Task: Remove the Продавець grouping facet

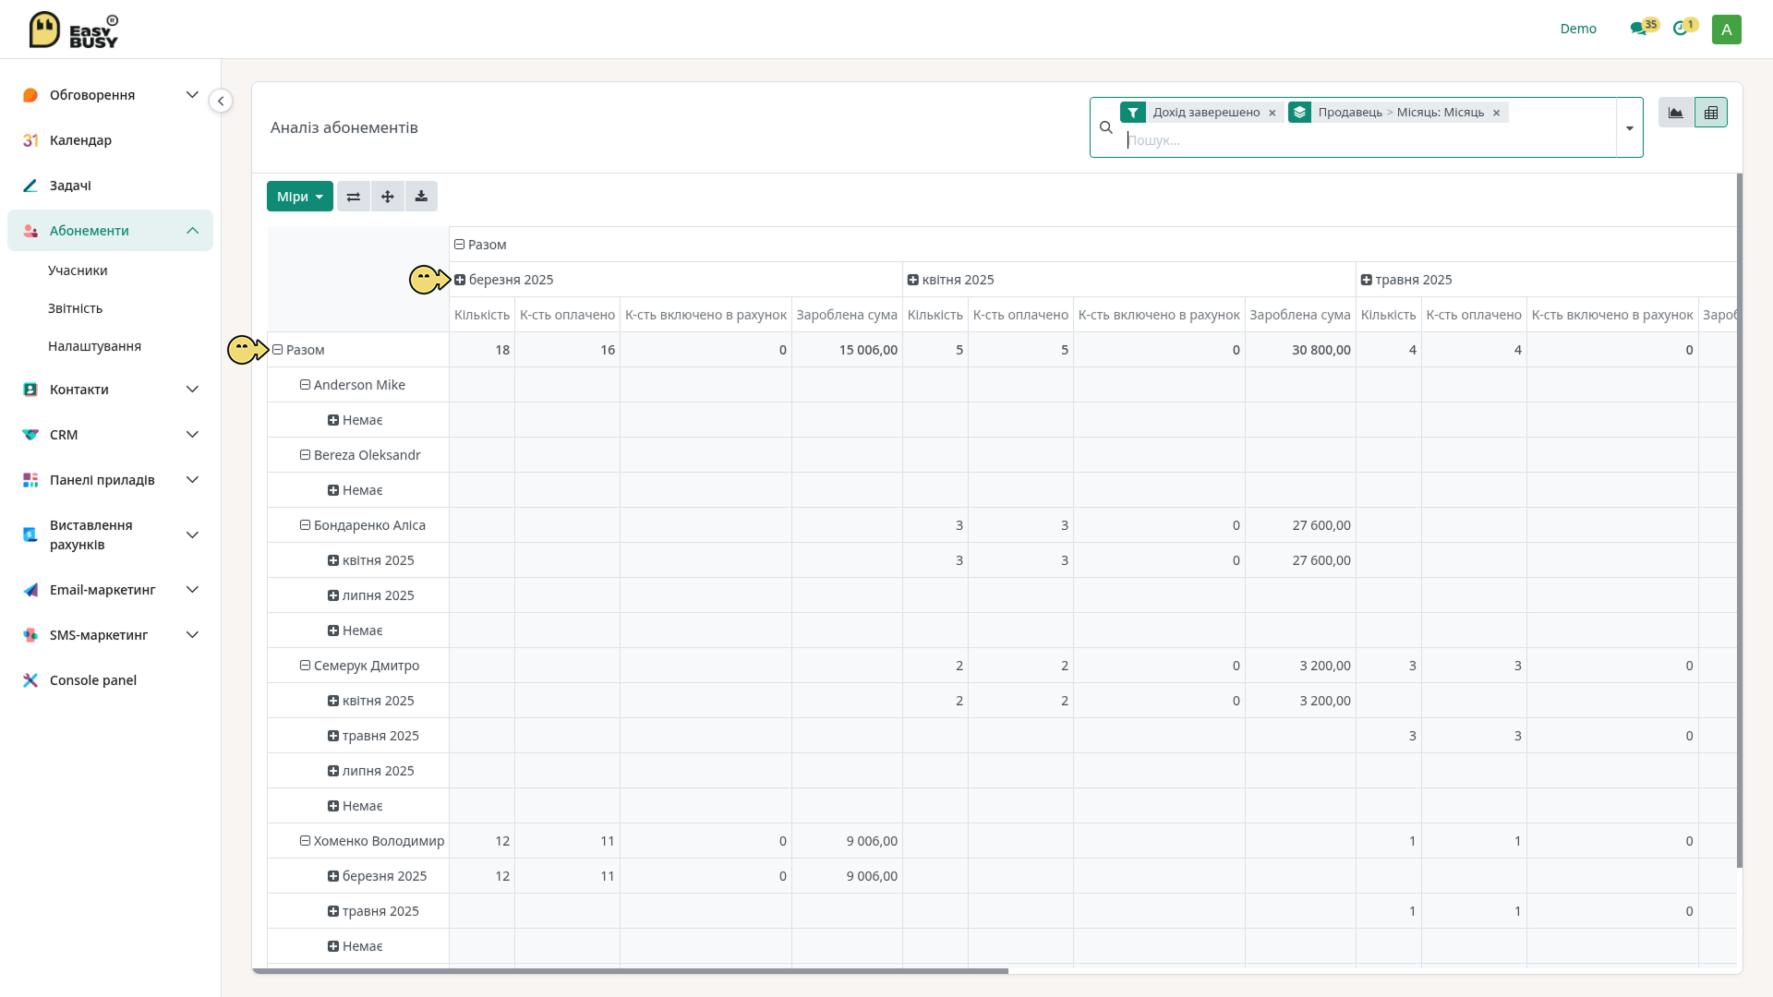Action: point(1497,113)
